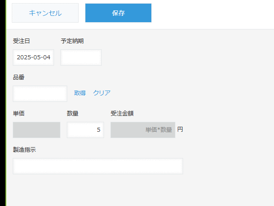
Task: Click the 受注金額 field label
Action: coord(122,114)
